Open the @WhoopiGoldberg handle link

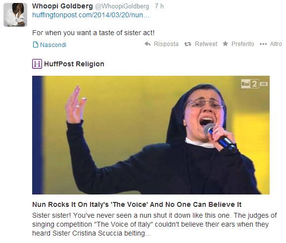tap(122, 6)
